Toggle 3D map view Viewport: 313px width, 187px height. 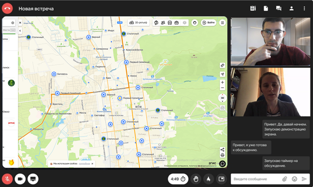[x=223, y=98]
